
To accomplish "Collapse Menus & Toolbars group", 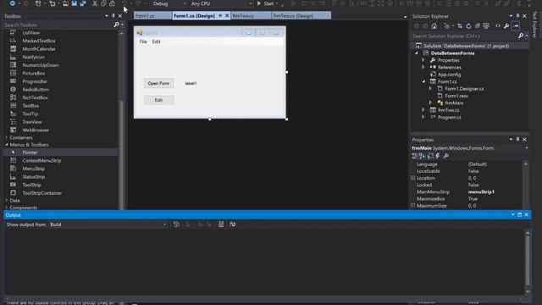I will pyautogui.click(x=7, y=145).
